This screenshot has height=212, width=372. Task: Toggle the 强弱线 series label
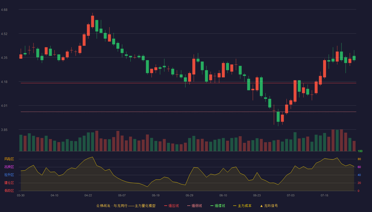[x=197, y=206]
